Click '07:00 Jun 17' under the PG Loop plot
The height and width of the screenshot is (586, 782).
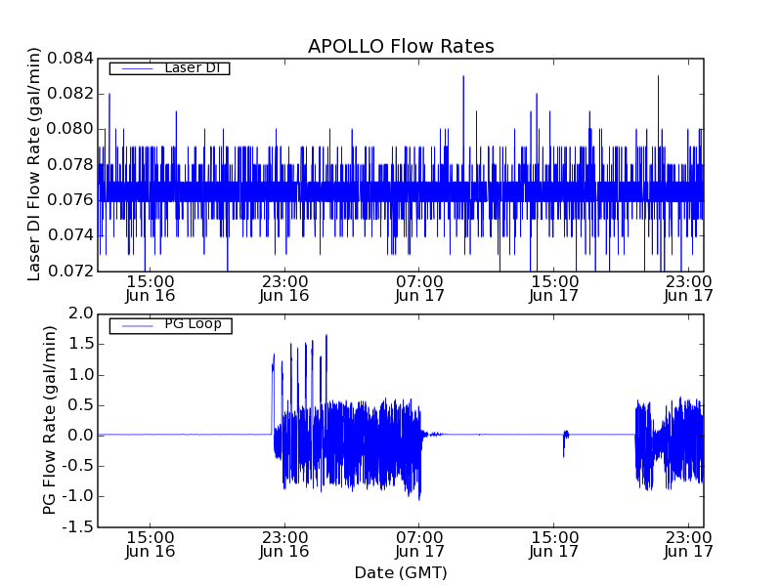[x=419, y=544]
